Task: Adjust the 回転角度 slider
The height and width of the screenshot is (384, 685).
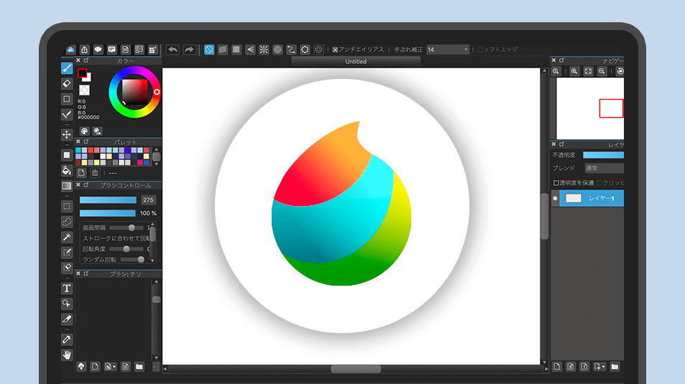Action: click(127, 248)
